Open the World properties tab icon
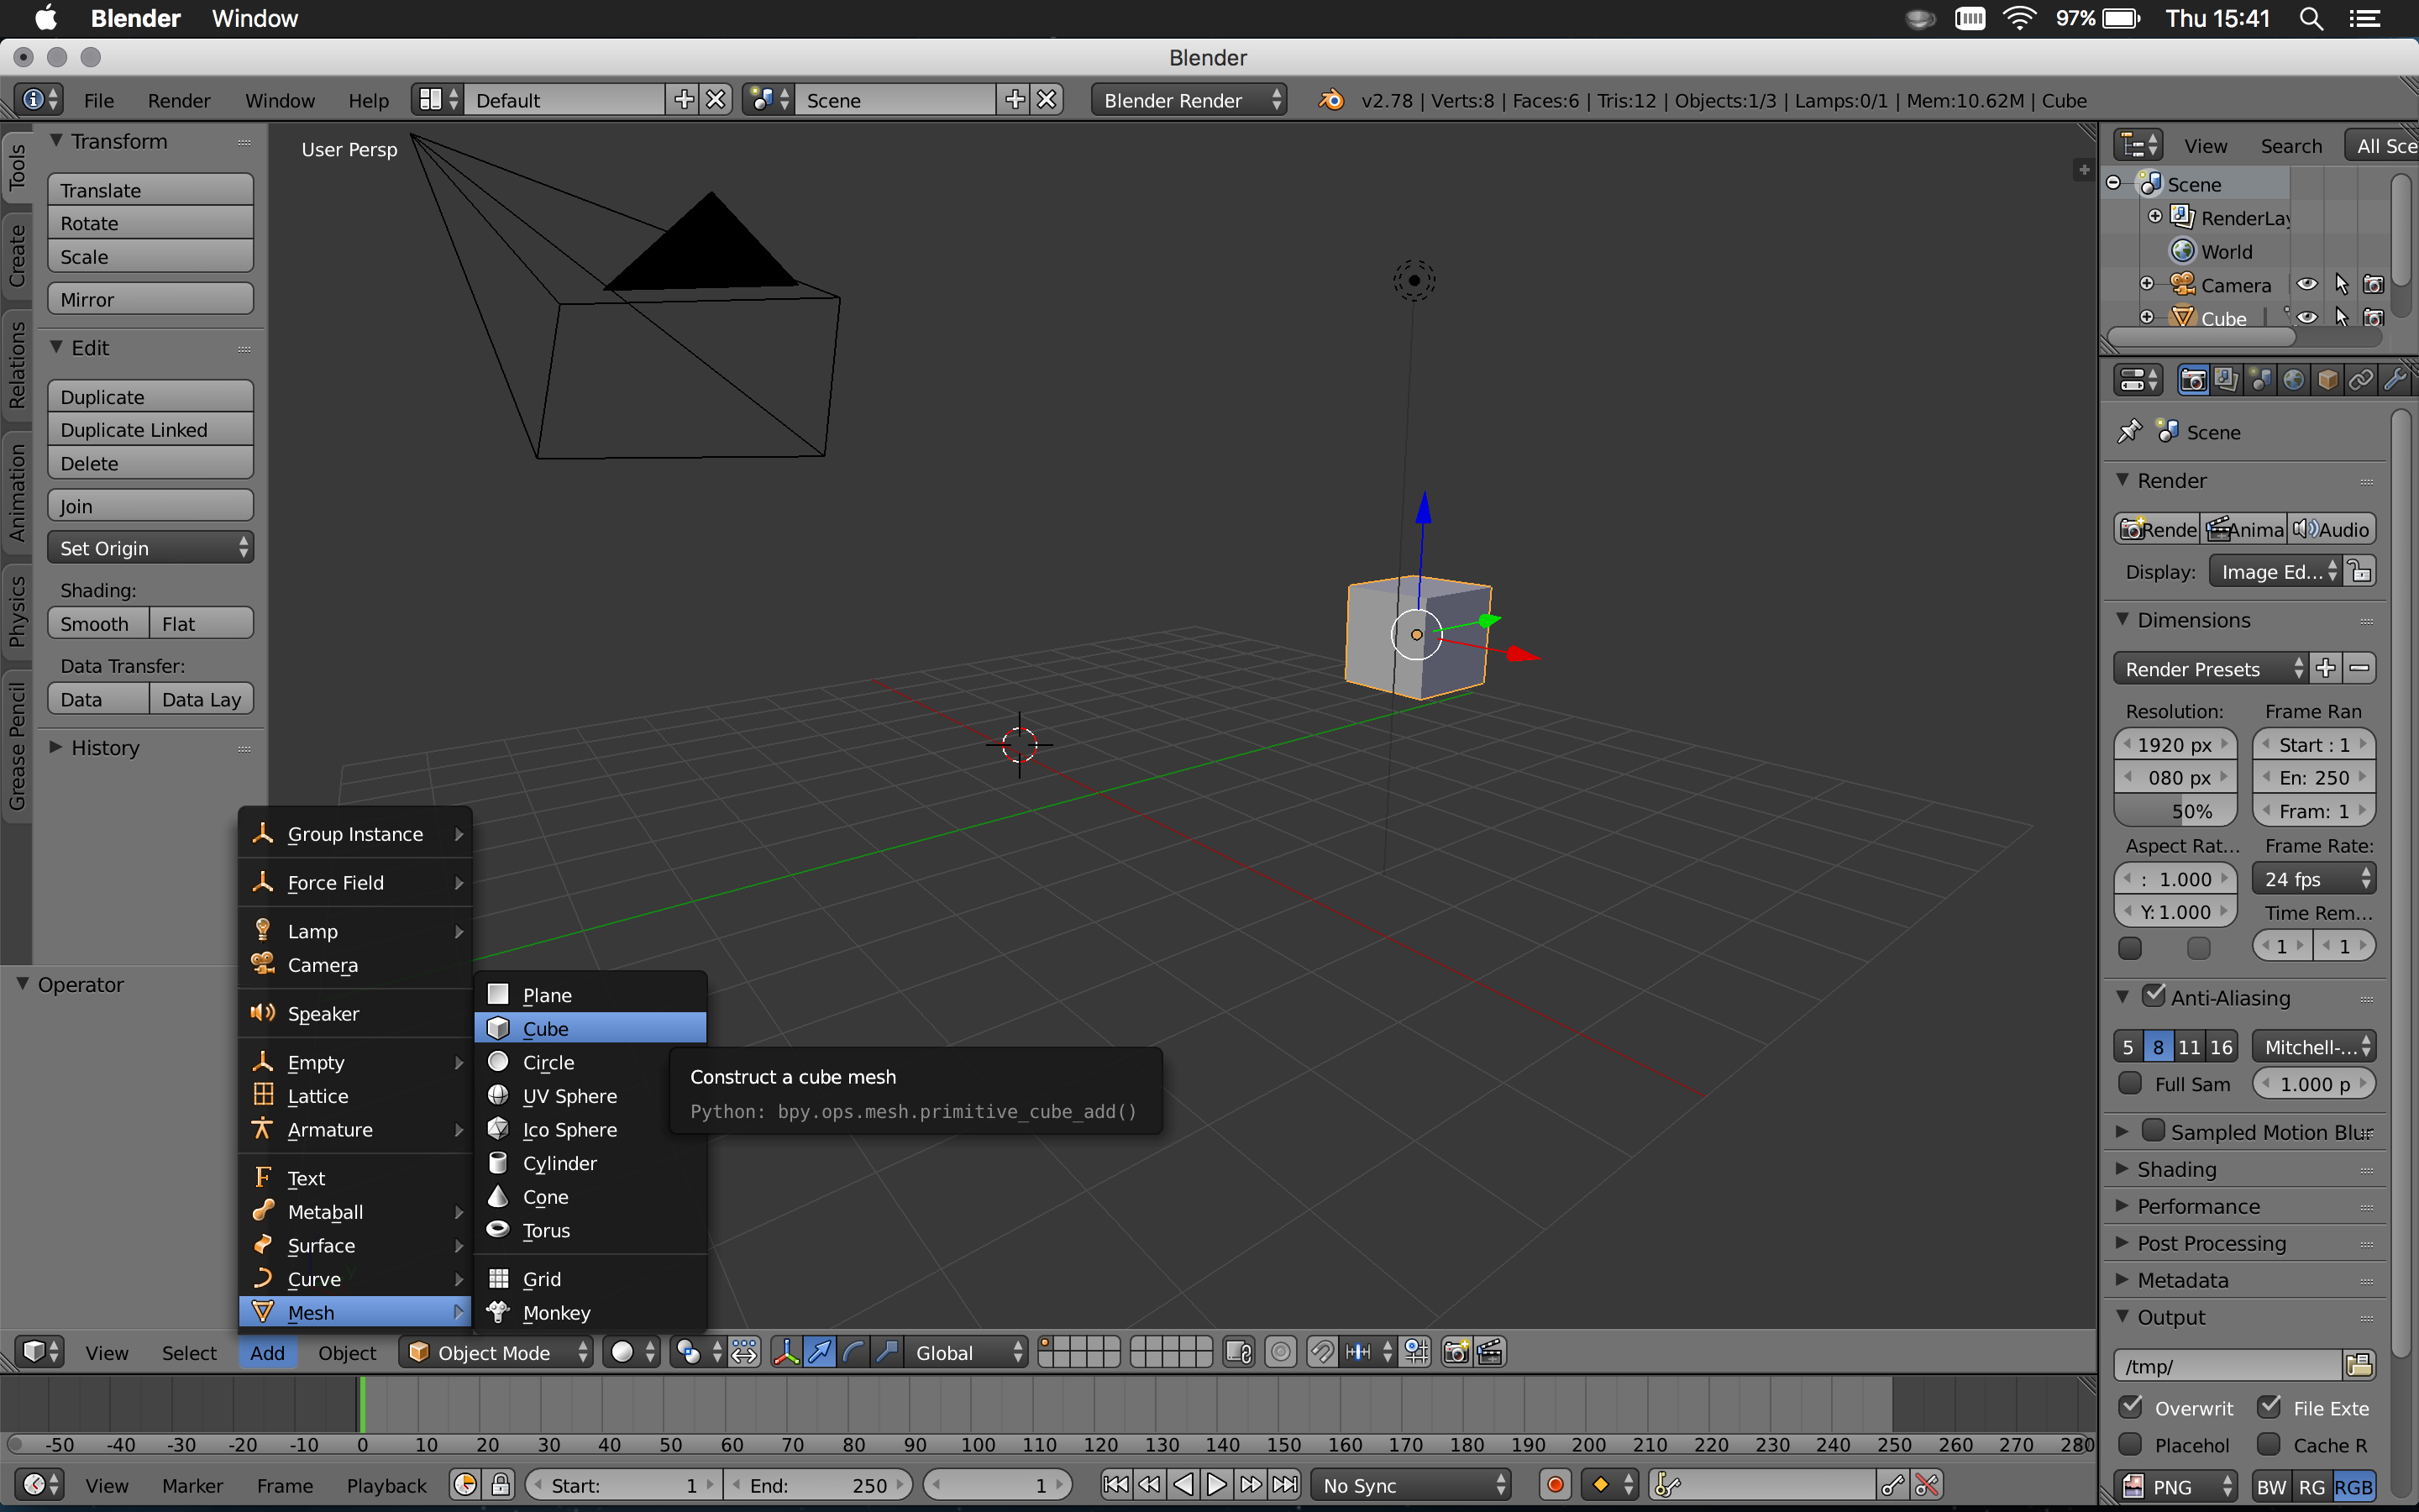Screen dimensions: 2419x1512 (x=2294, y=380)
